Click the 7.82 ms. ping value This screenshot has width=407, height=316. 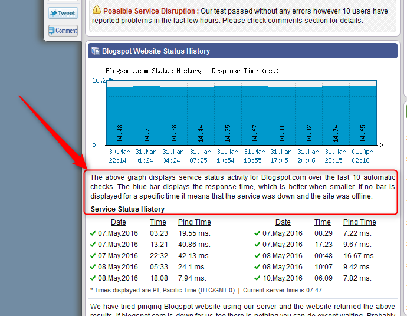pyautogui.click(x=357, y=278)
